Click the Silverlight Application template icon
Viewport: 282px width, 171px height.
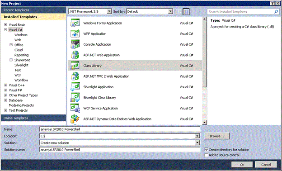tap(75, 87)
